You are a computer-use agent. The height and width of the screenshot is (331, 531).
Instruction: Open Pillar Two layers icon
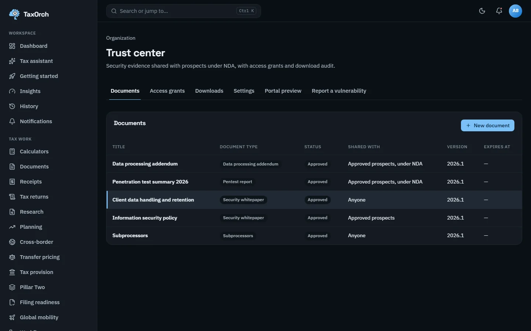point(12,287)
